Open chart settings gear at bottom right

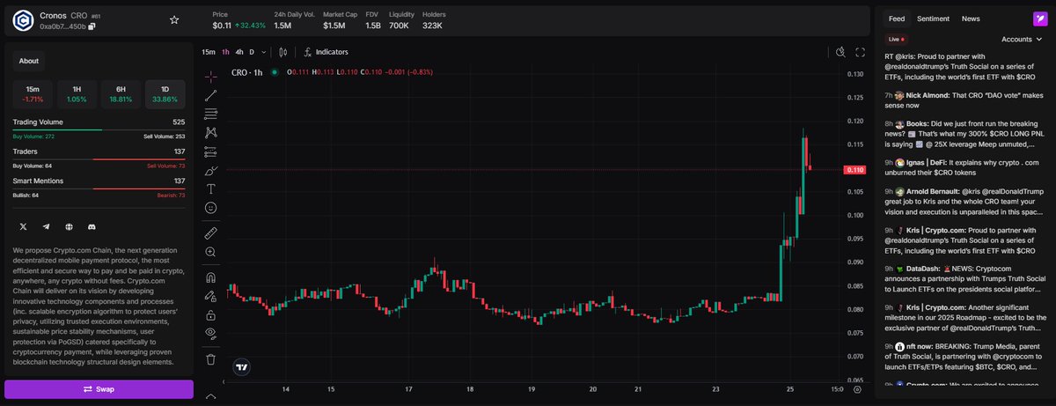coord(856,388)
